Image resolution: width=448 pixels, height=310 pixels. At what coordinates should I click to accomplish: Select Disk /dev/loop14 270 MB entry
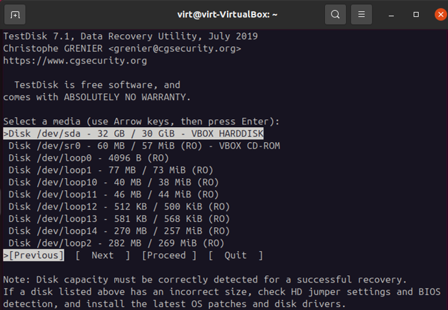[119, 231]
